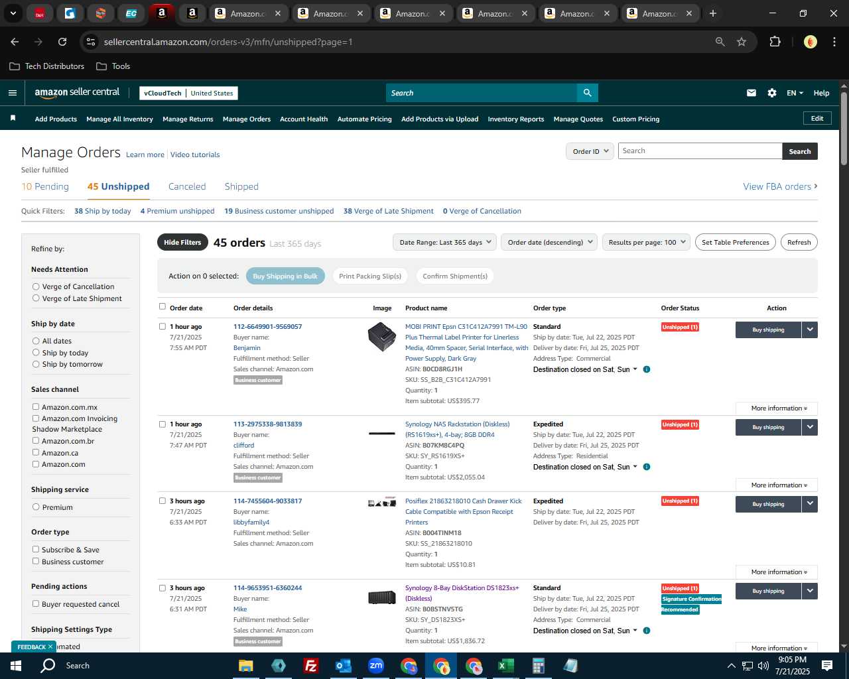Open the EN language dropdown
Viewport: 849px width, 679px height.
pos(795,93)
